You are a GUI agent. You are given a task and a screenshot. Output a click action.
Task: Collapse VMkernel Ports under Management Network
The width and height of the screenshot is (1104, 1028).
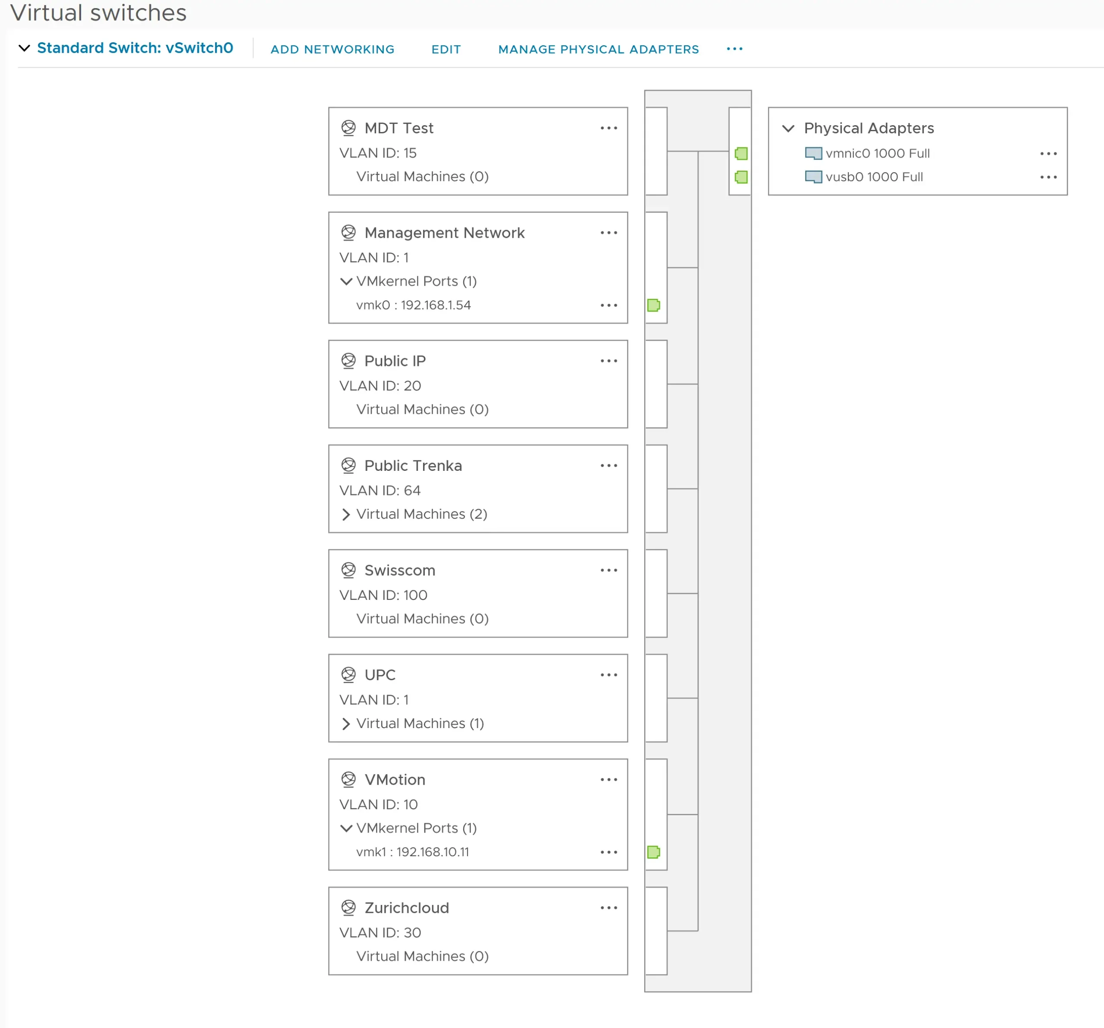346,282
